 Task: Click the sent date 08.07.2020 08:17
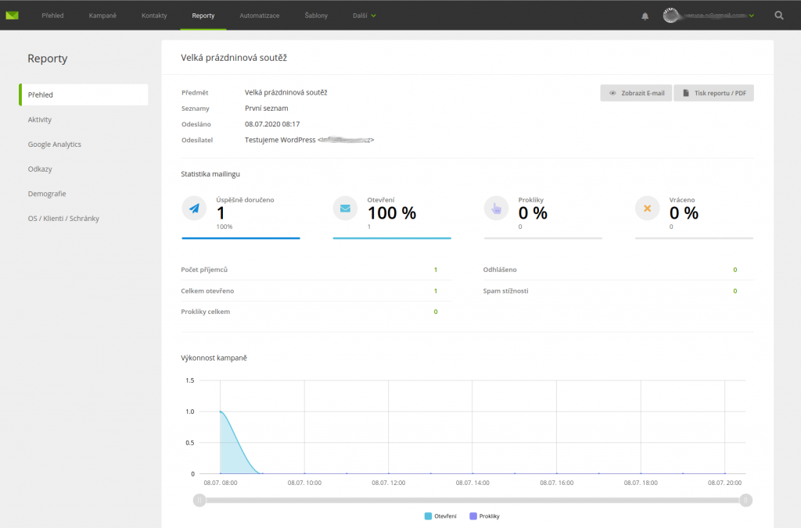click(272, 124)
